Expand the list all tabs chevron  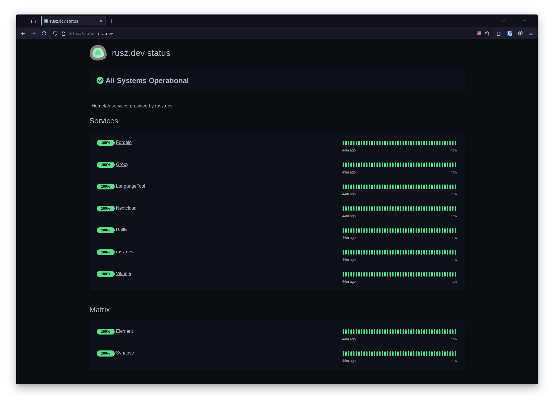[x=503, y=21]
